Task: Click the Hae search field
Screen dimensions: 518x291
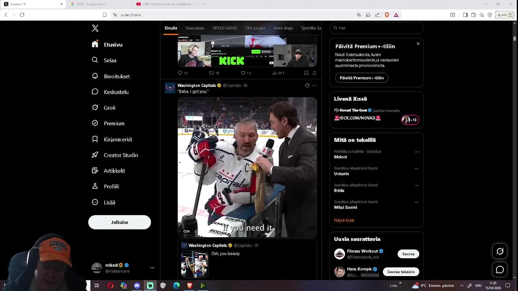Action: click(376, 28)
